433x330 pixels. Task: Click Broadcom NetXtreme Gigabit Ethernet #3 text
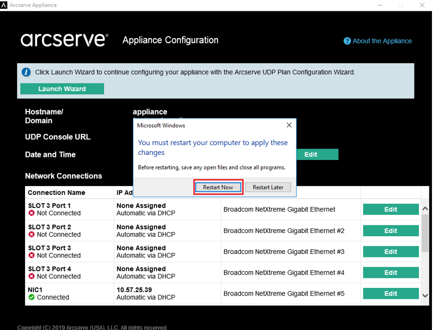tap(284, 252)
